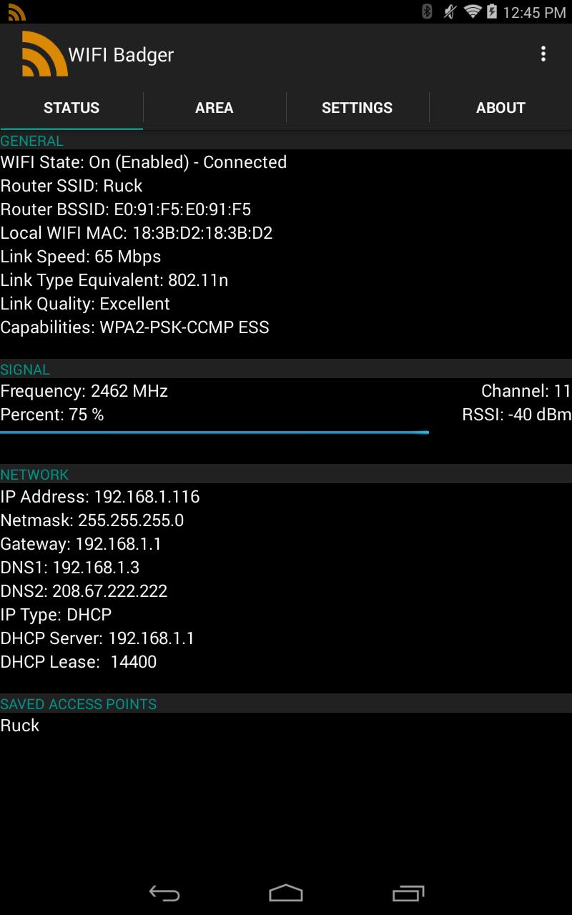Viewport: 572px width, 915px height.
Task: Tap the WIFI Badger app logo icon
Action: click(44, 54)
